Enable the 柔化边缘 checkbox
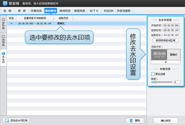 coord(153,74)
